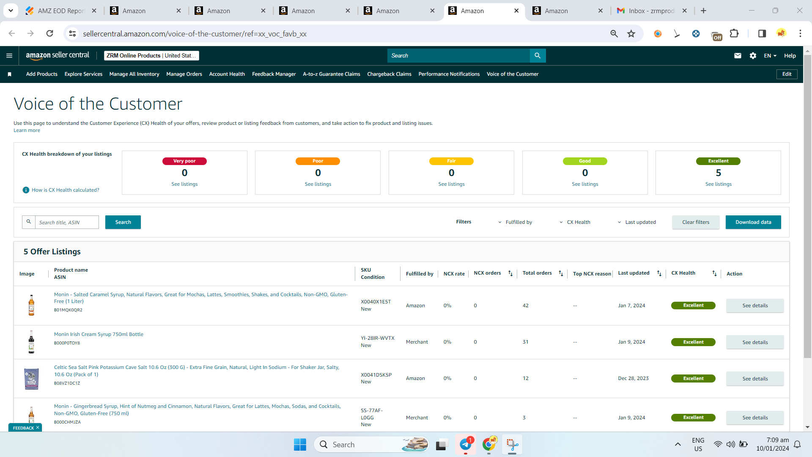Click the Clear filters button
Viewport: 812px width, 457px height.
tap(696, 222)
